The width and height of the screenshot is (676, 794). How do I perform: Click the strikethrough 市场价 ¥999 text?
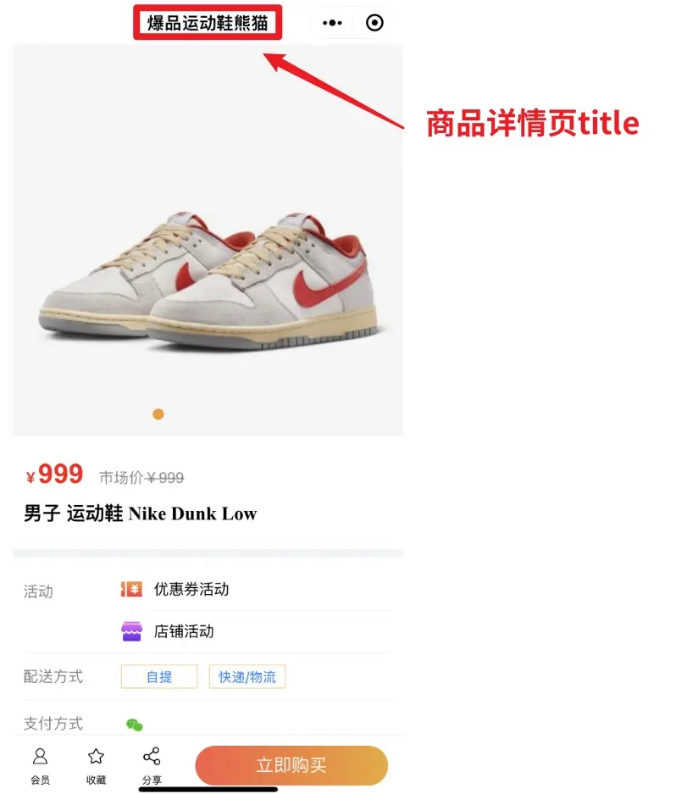[141, 478]
